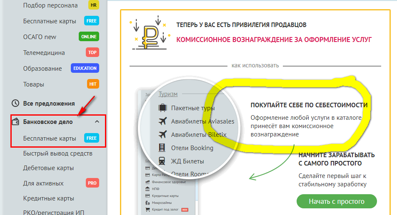Viewport: 397px width, 215px height.
Task: Click the blue EDUCATION badge
Action: pyautogui.click(x=85, y=68)
